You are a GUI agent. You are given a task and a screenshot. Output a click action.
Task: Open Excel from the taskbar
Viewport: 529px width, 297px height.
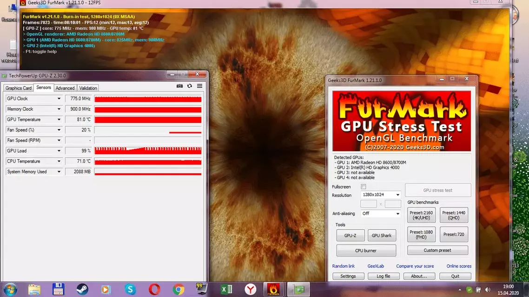pyautogui.click(x=226, y=290)
